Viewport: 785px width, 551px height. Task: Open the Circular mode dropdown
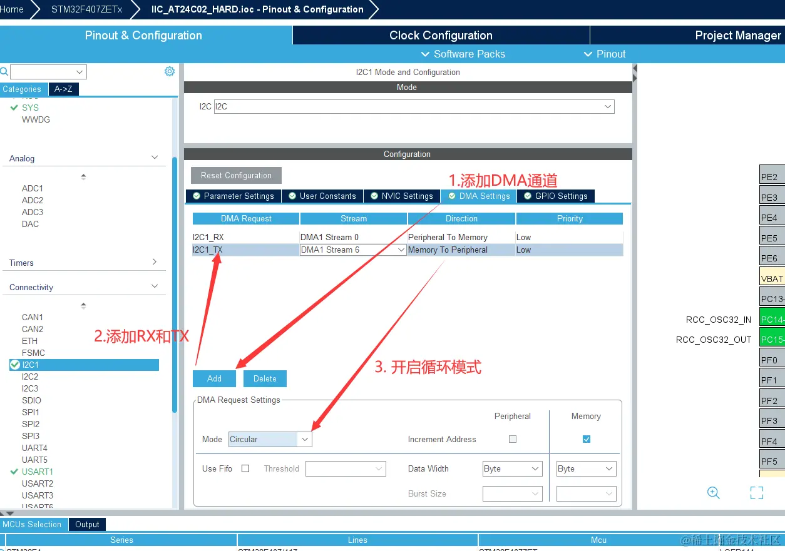click(x=270, y=439)
